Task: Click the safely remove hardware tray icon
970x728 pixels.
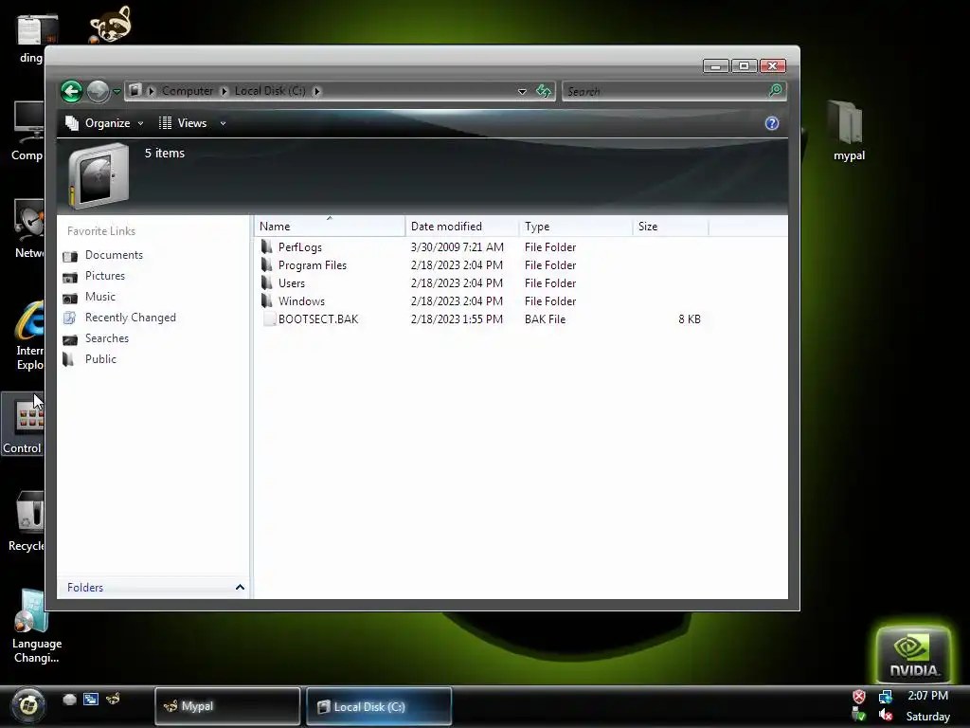Action: [858, 716]
